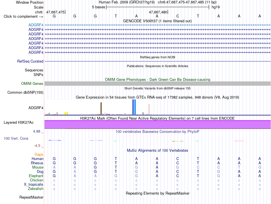Open the GTEx Gene Expression track title
Screen dimensions: 271x204
(157, 97)
